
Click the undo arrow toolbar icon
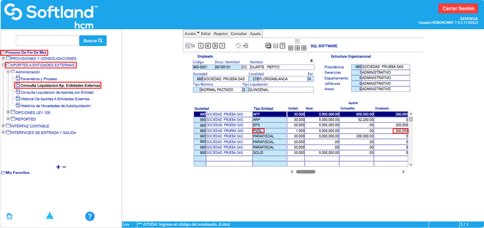point(238,46)
